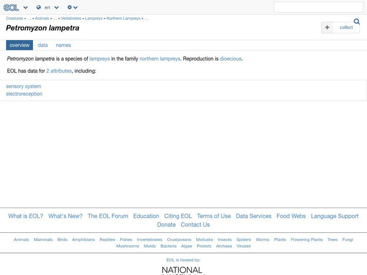Browse the Viruses category link
The width and height of the screenshot is (367, 275).
(244, 246)
